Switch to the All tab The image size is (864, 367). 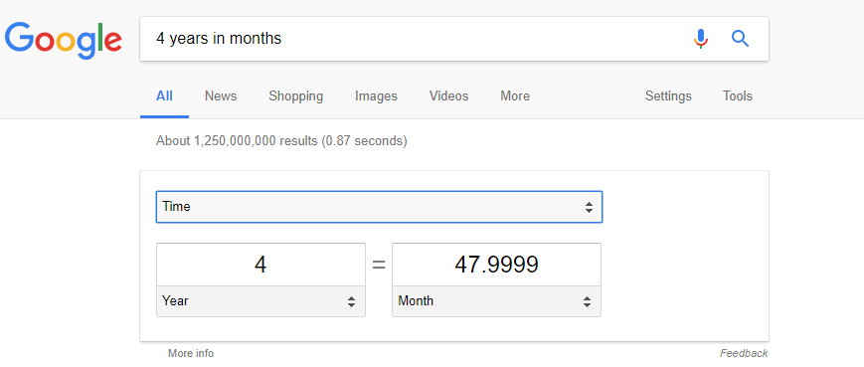tap(164, 96)
